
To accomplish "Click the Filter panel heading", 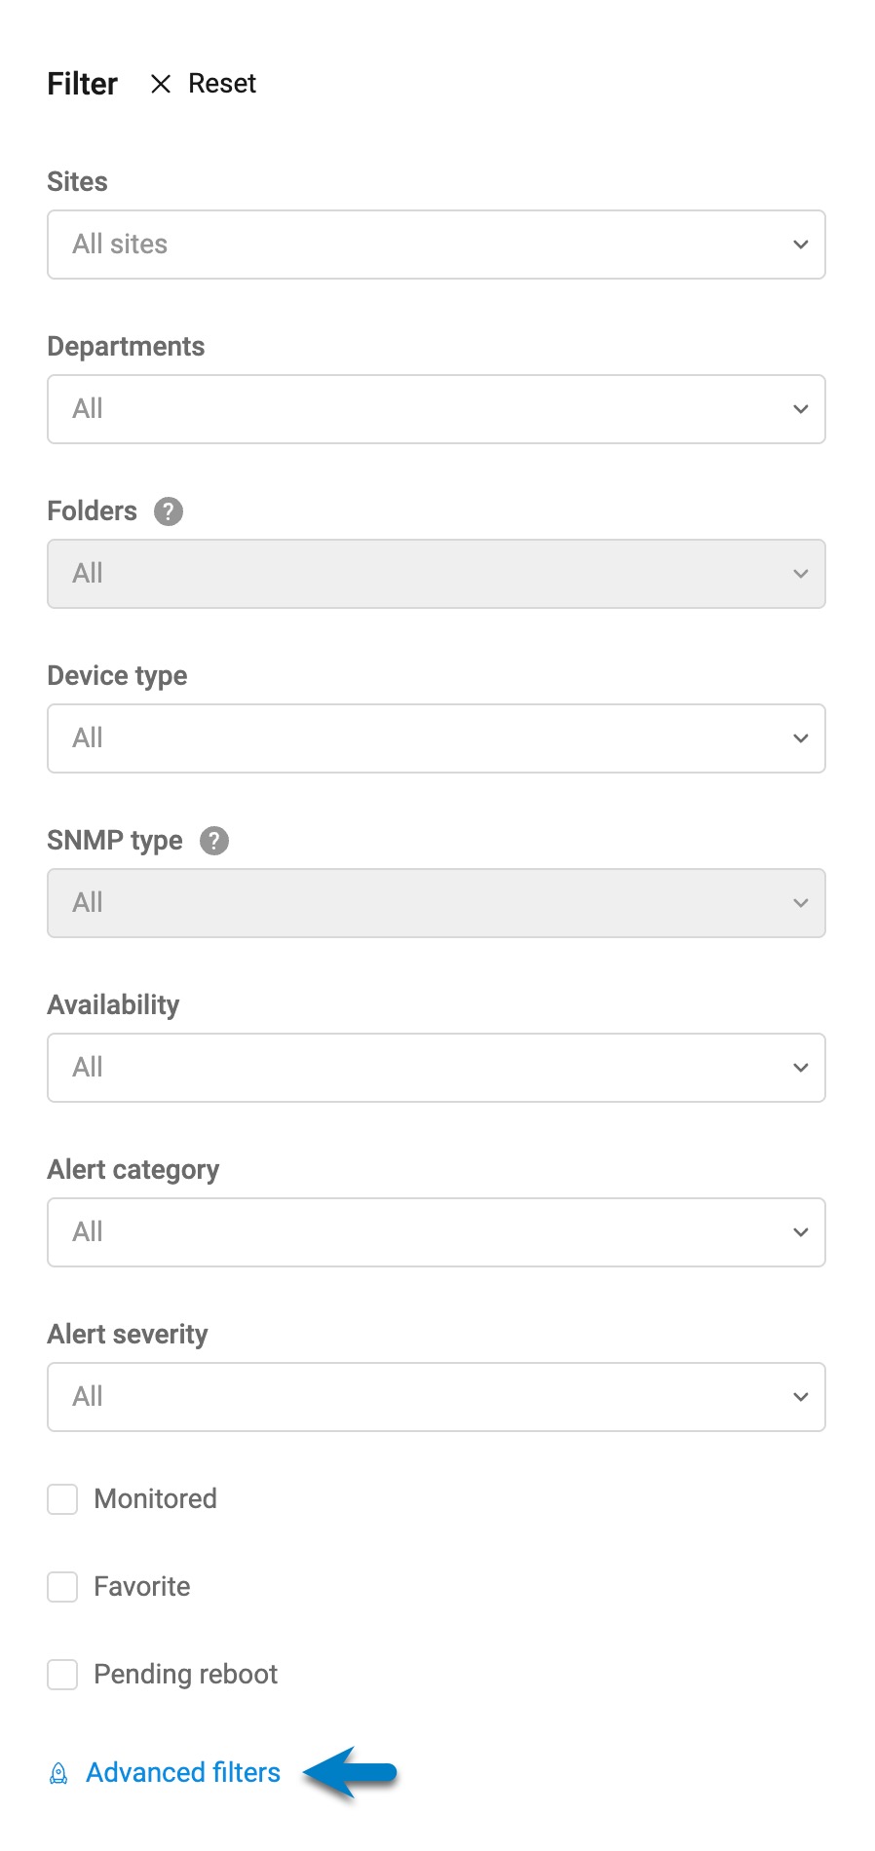I will pos(82,84).
